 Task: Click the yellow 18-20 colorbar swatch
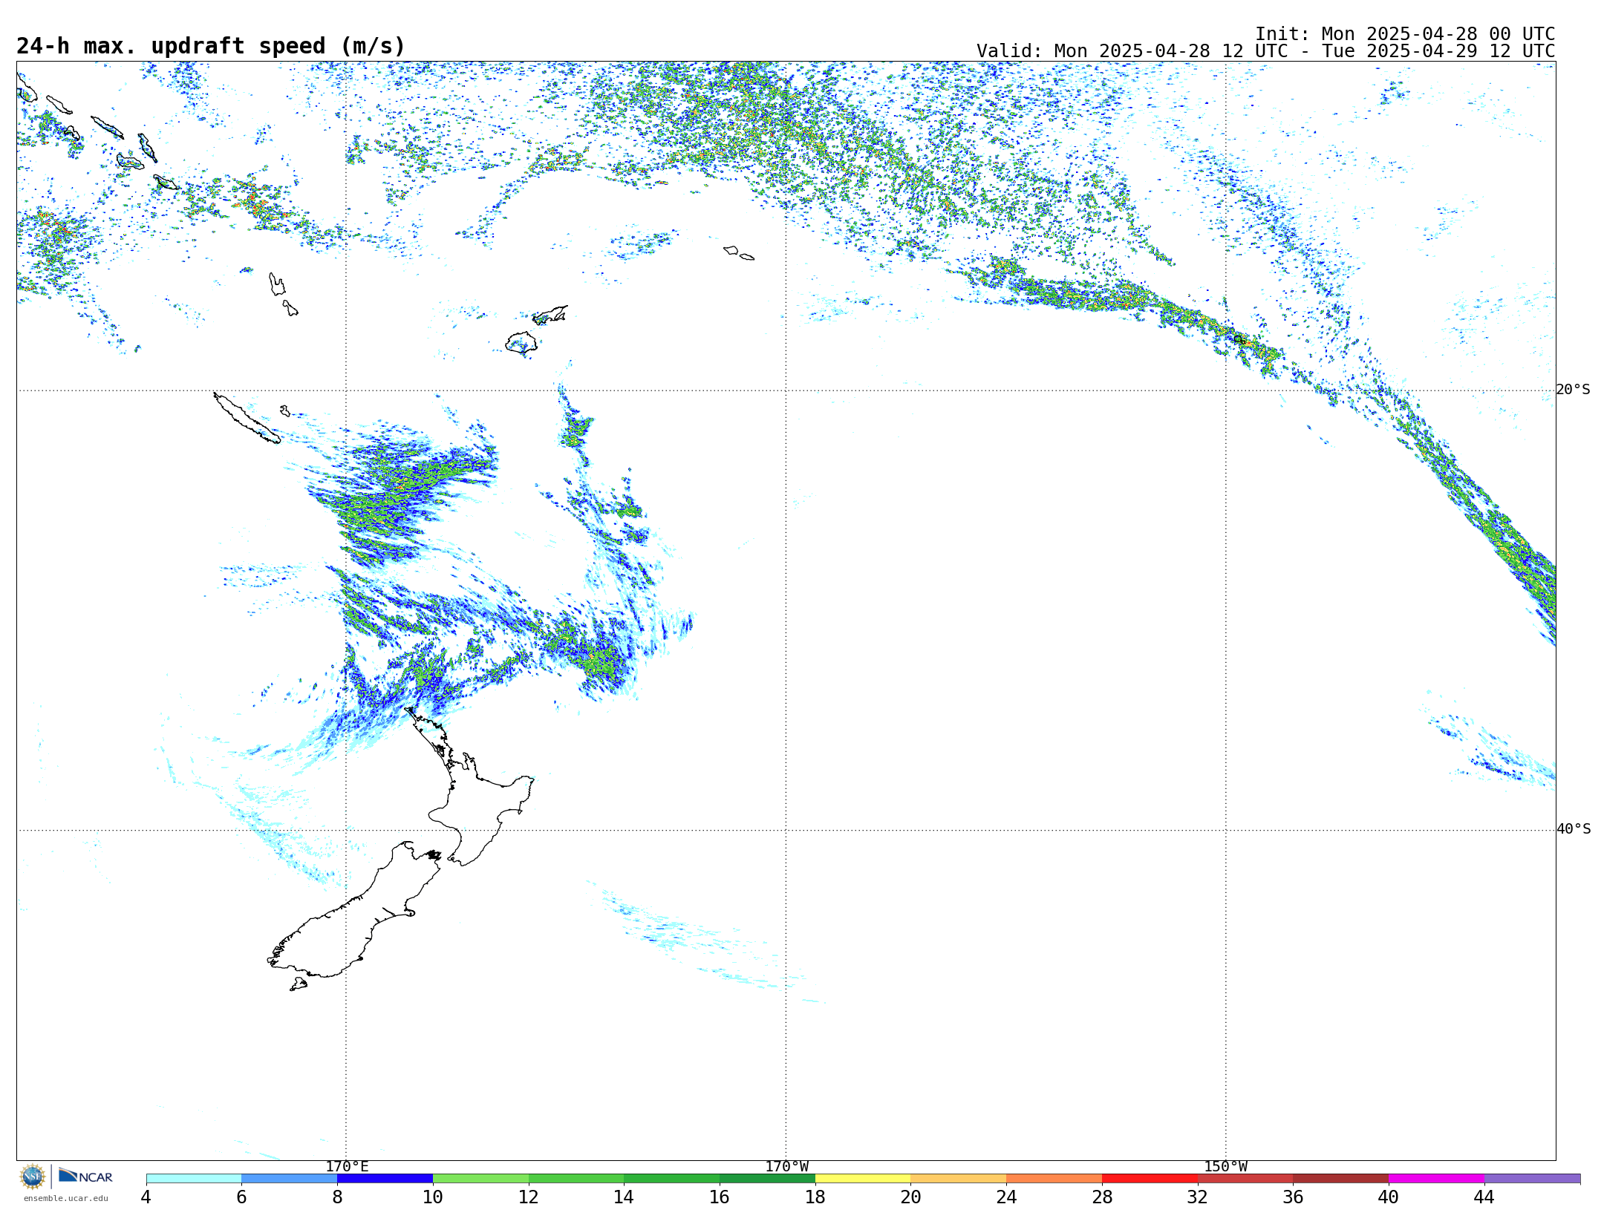point(863,1179)
